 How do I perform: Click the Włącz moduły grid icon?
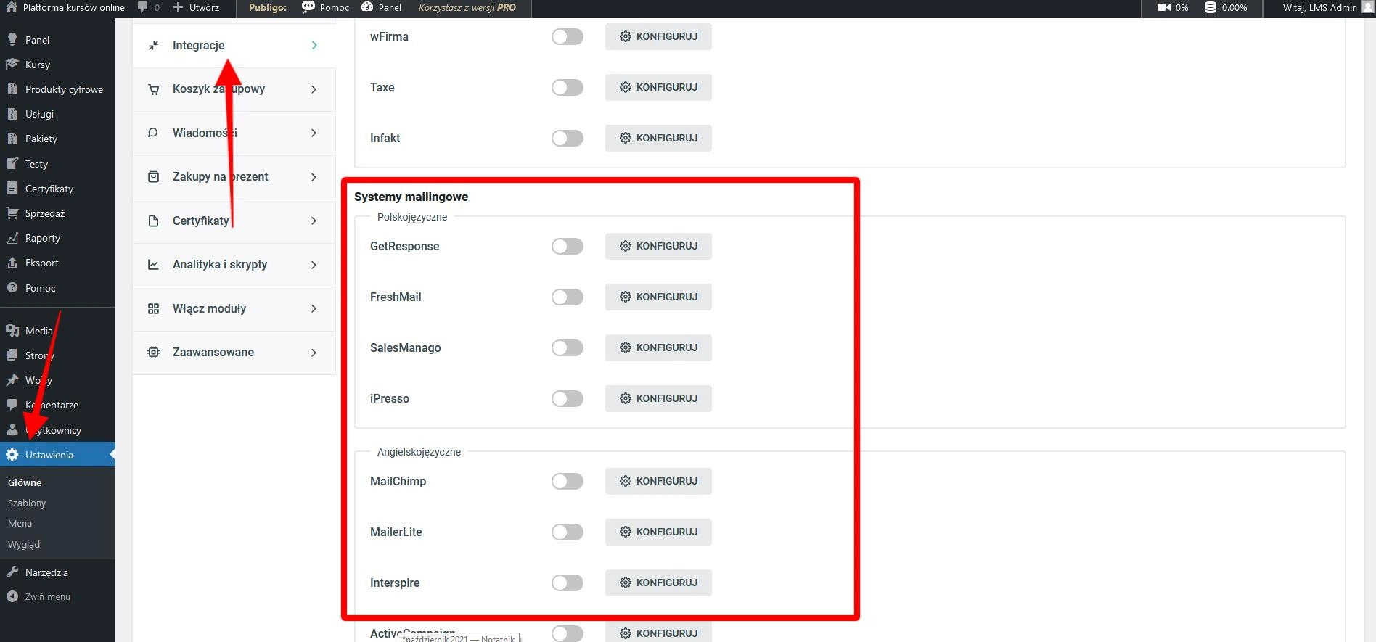(x=153, y=308)
